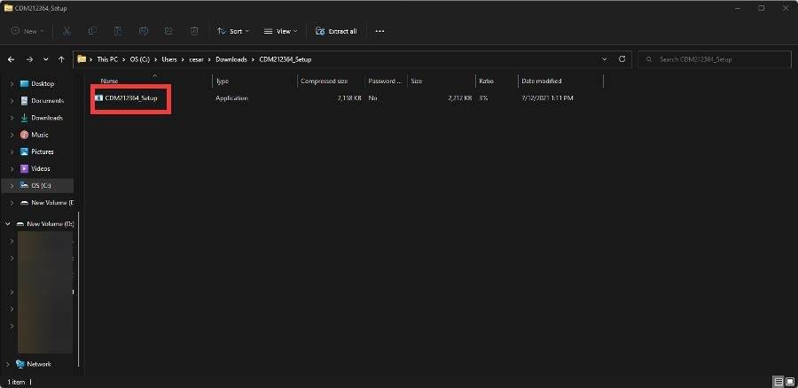
Task: Open the New item menu
Action: coord(27,31)
